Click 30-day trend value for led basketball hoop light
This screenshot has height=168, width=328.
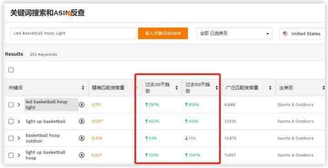[x=152, y=105]
